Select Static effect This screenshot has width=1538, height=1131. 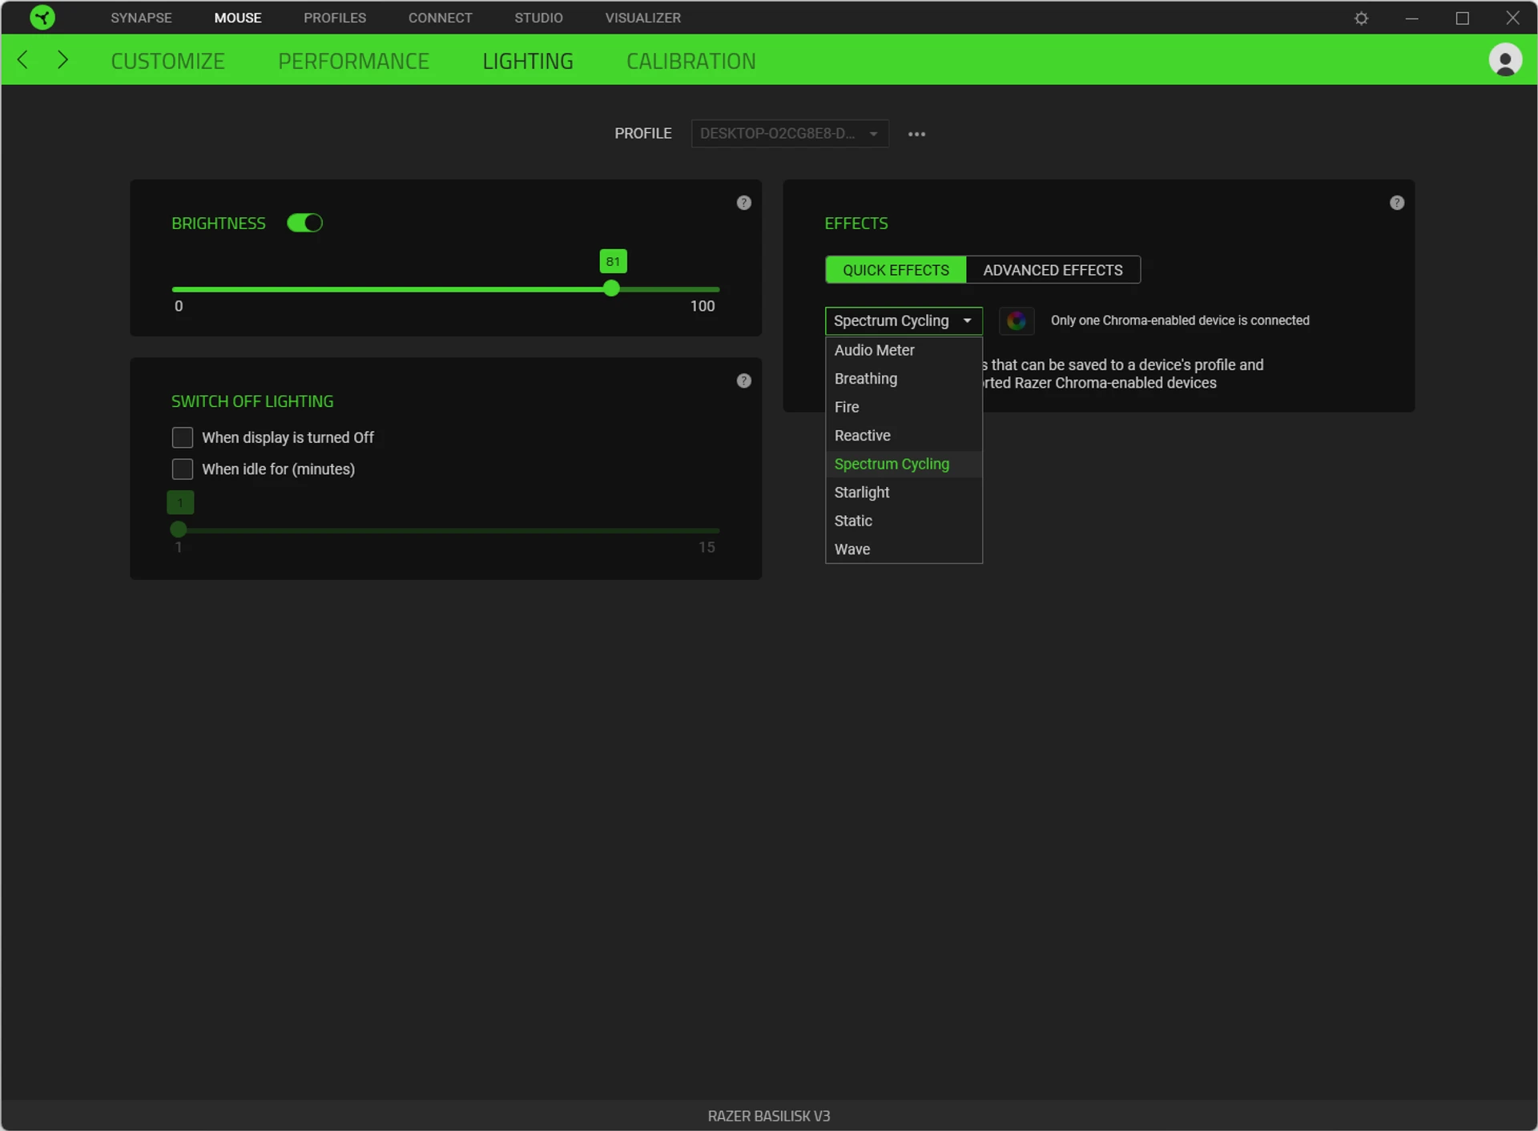[x=904, y=521]
